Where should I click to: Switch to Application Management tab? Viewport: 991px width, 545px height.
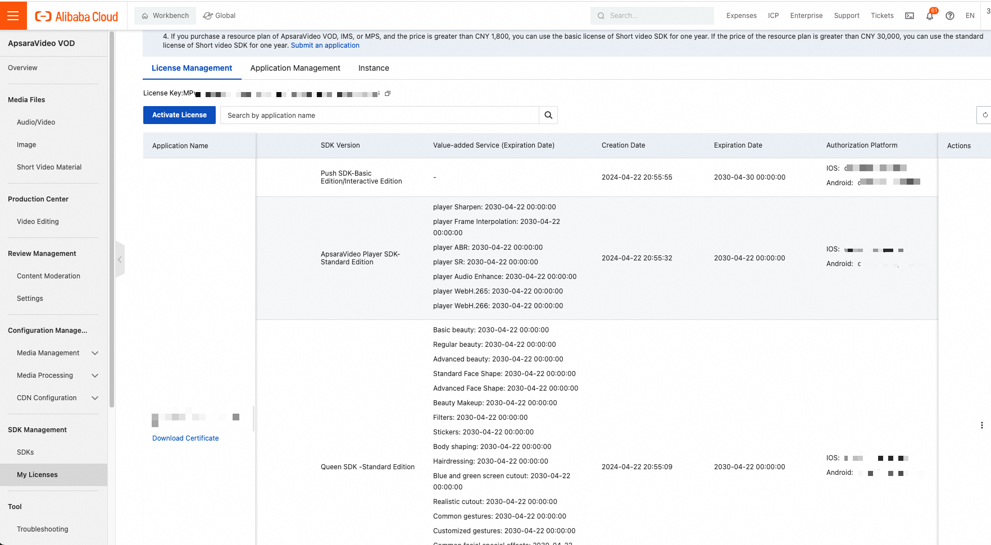point(296,68)
